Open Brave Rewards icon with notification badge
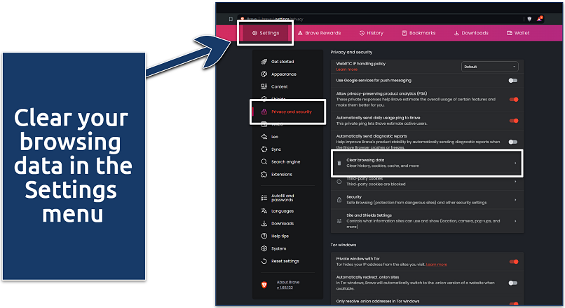 (x=540, y=19)
